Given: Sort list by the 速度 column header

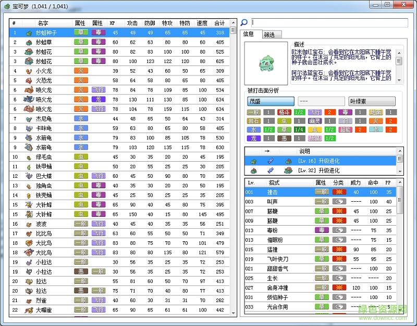Looking at the screenshot, I should (x=202, y=23).
